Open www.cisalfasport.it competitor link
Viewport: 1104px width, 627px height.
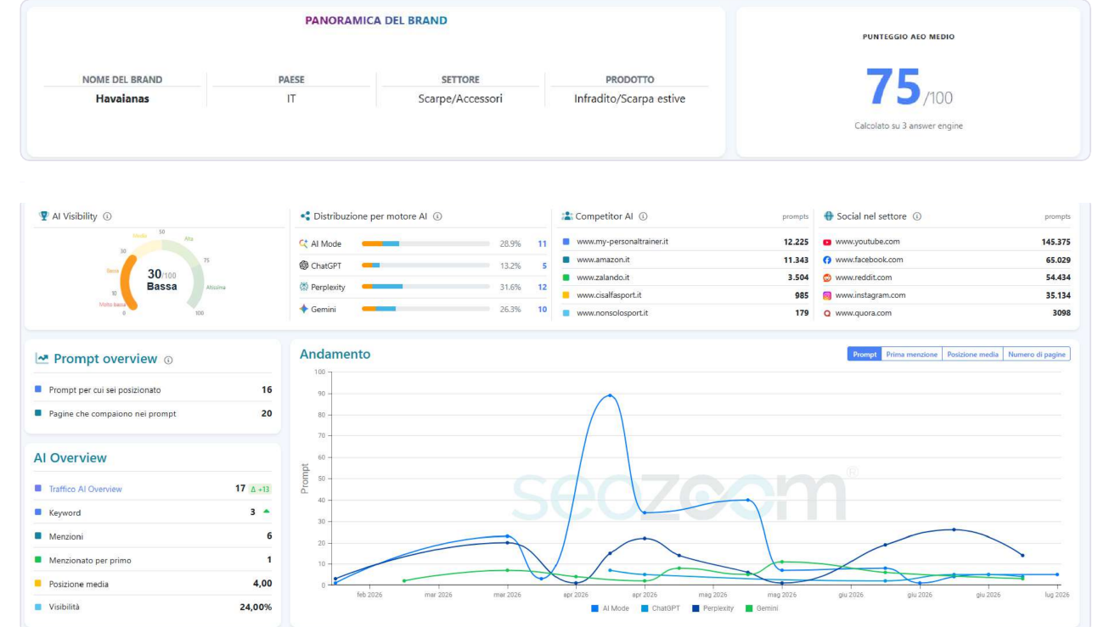(x=609, y=295)
